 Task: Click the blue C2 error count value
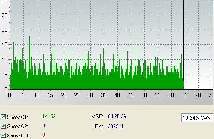coord(43,125)
